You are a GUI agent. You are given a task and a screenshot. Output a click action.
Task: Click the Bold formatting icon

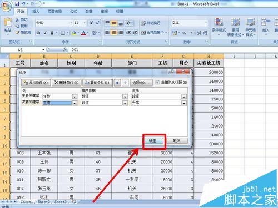coord(38,33)
